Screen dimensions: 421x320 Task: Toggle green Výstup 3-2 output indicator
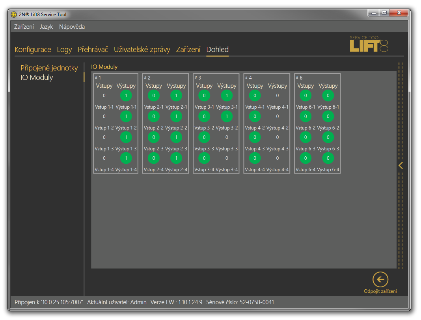pos(227,117)
